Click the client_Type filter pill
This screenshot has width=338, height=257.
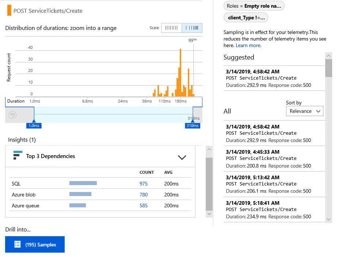(246, 18)
